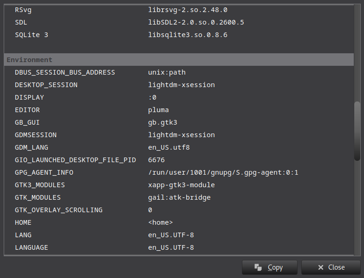Select the LANGUAGE row at the bottom
364x278 pixels.
31,247
